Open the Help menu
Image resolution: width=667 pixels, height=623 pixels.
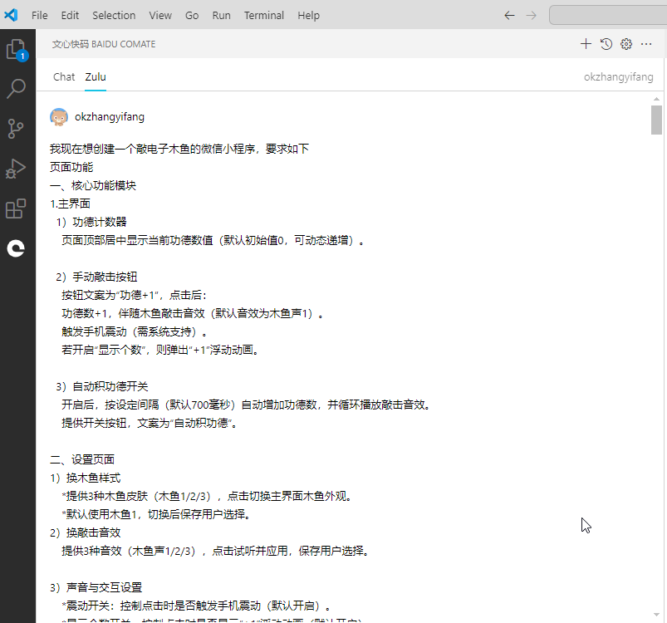click(x=308, y=15)
